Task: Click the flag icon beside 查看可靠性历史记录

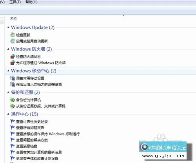Action: 13,121
